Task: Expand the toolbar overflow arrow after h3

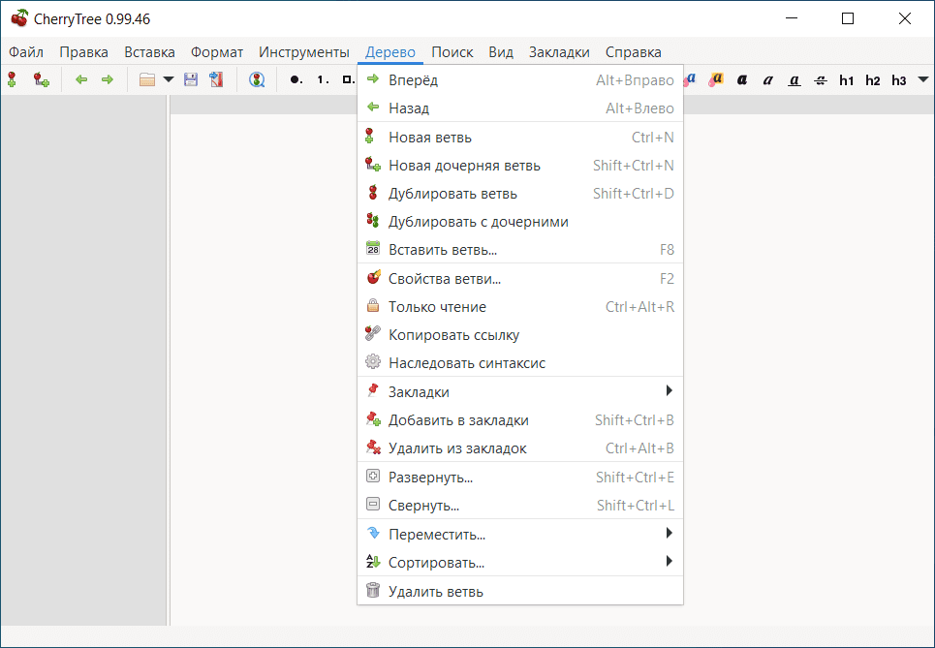Action: (923, 79)
